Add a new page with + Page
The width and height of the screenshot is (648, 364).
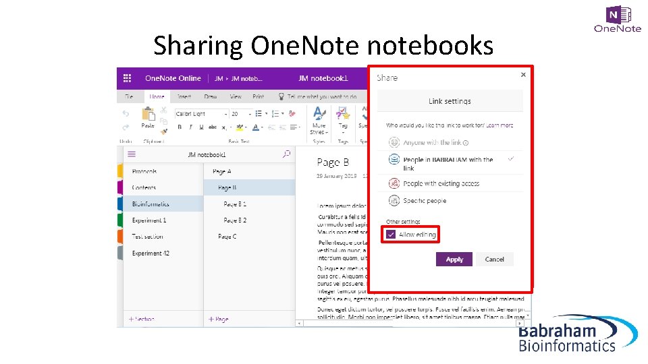(218, 319)
